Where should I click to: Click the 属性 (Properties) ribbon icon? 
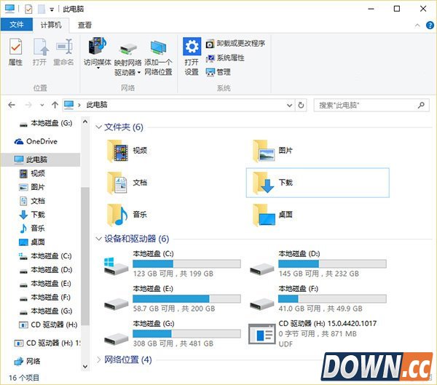point(15,52)
